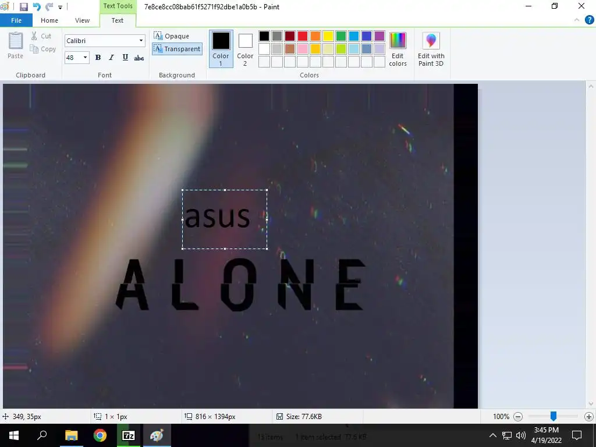Pick the red color swatch
Screen dimensions: 596x447
pos(303,36)
